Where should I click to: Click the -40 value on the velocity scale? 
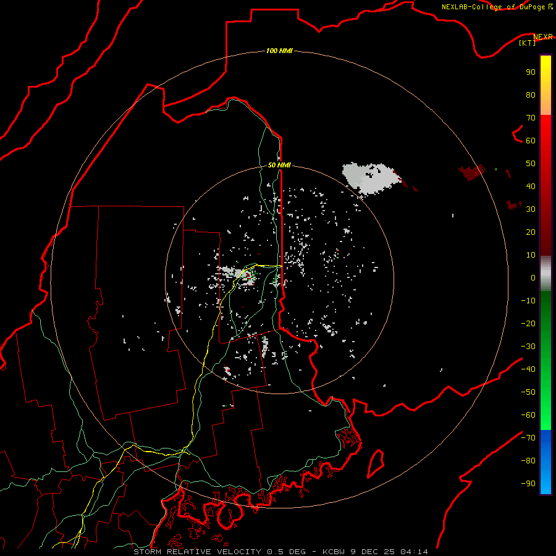[528, 369]
